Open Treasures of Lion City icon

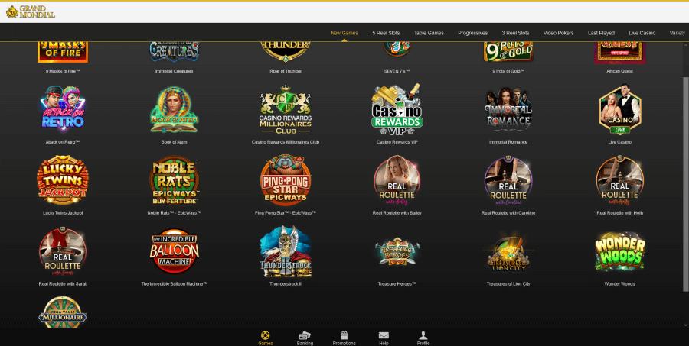click(508, 253)
